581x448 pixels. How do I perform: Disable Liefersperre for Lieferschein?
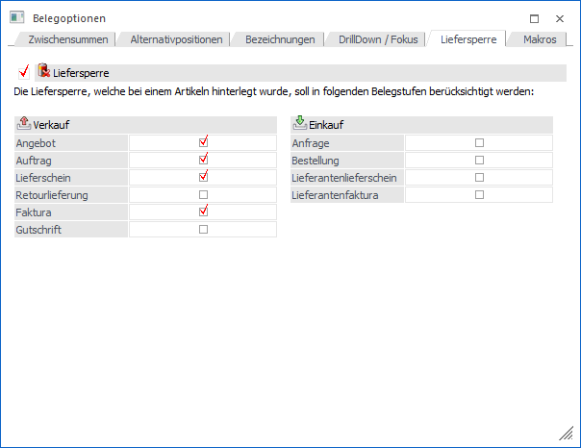pos(203,177)
